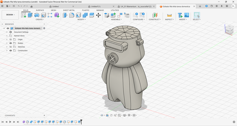
Task: Toggle visibility of the Bodies folder
Action: [11, 43]
